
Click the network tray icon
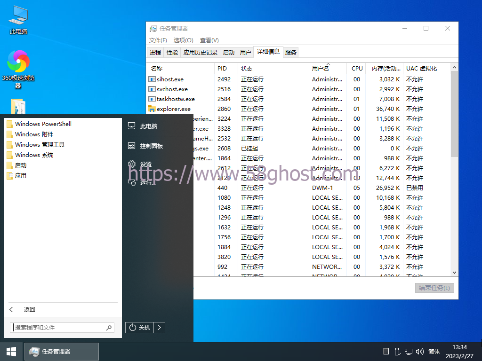click(409, 351)
